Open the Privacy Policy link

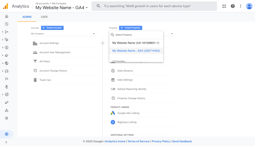coord(161,142)
